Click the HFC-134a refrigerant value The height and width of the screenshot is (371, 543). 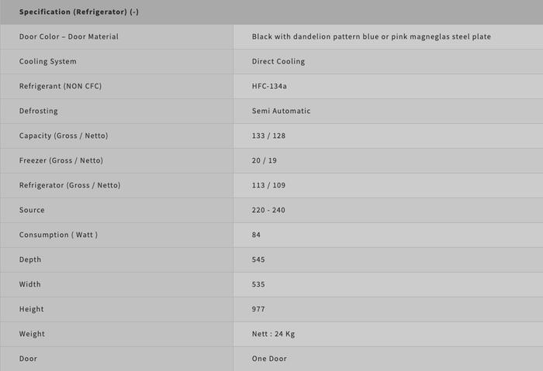[x=269, y=86]
